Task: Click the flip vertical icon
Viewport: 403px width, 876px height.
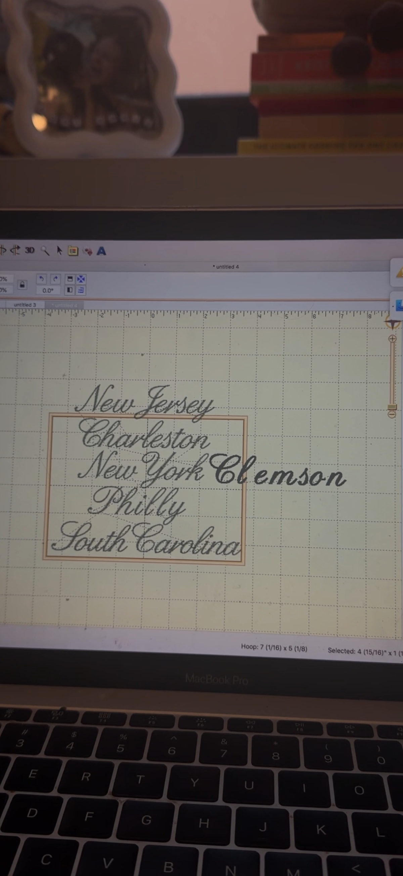Action: (x=70, y=279)
